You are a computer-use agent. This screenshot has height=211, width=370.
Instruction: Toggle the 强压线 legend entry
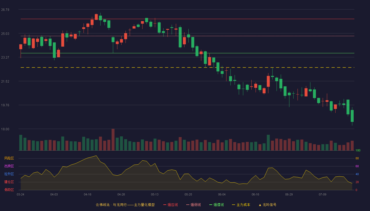click(170, 205)
